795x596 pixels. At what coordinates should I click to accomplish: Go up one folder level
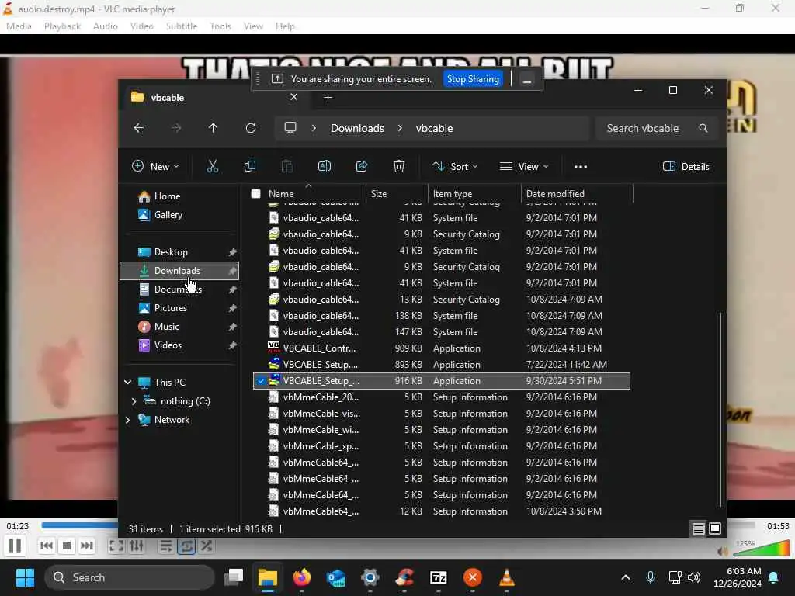[213, 128]
